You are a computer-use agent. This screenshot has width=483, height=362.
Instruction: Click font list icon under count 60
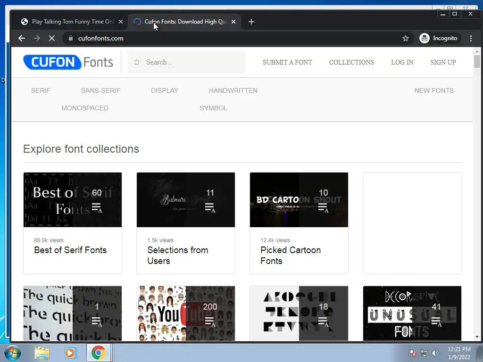pyautogui.click(x=97, y=208)
